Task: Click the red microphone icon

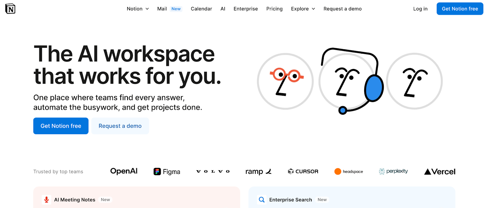Action: point(47,200)
